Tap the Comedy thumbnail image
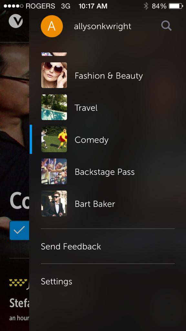Viewport: 186px width, 331px height. [54, 139]
